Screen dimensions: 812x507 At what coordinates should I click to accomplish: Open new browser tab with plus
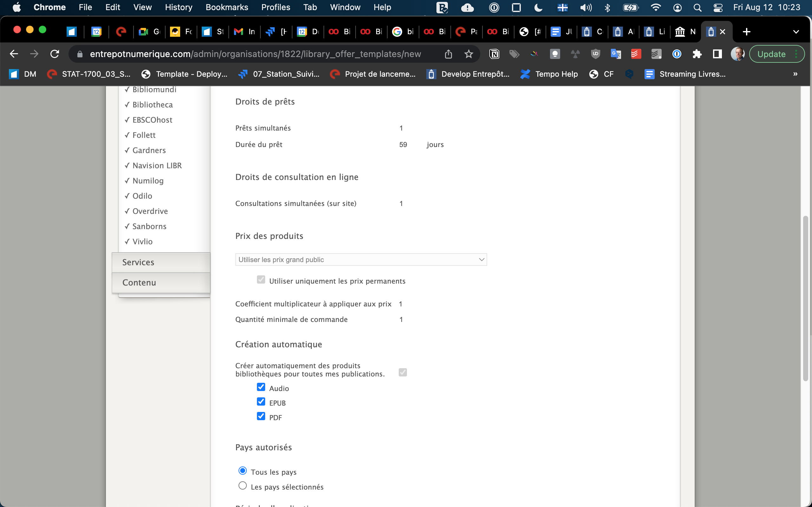[746, 32]
